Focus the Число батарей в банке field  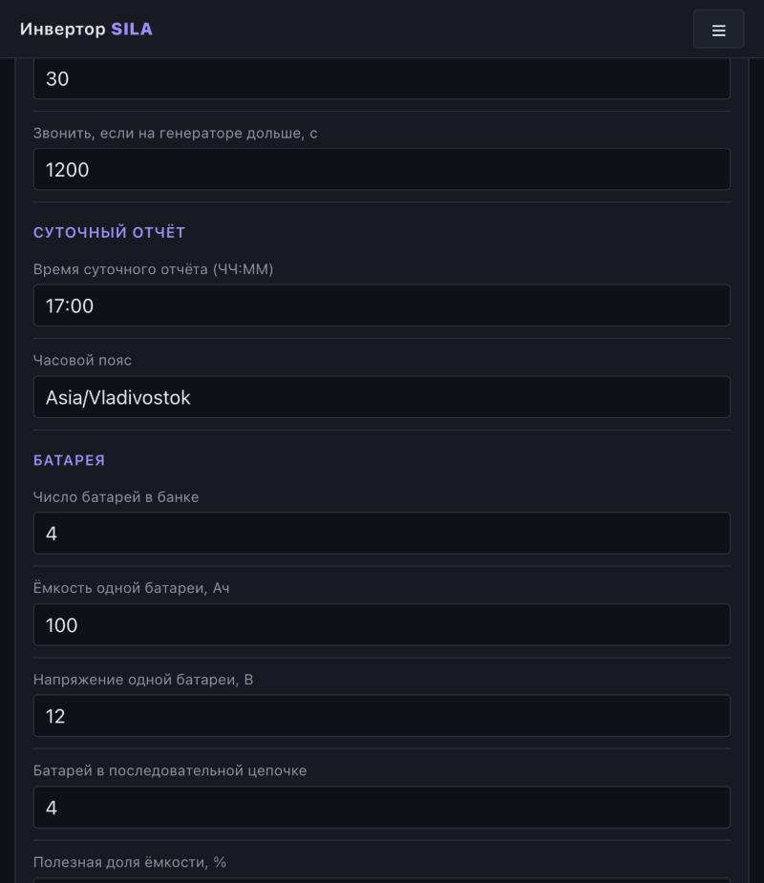click(382, 534)
